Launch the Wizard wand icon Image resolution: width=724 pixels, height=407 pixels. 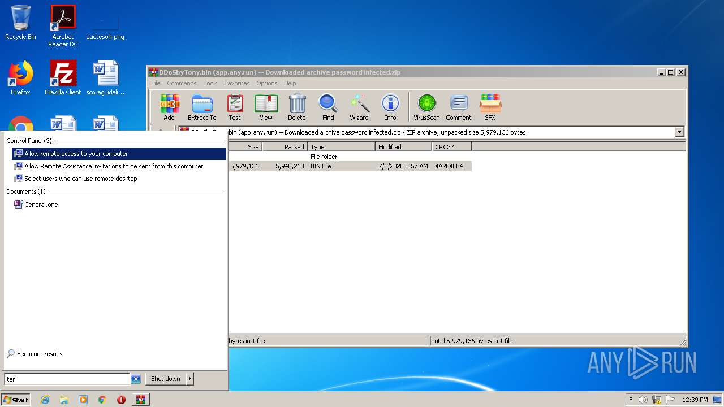click(x=359, y=107)
